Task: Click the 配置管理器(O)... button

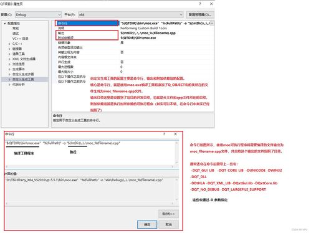Action: (x=200, y=14)
